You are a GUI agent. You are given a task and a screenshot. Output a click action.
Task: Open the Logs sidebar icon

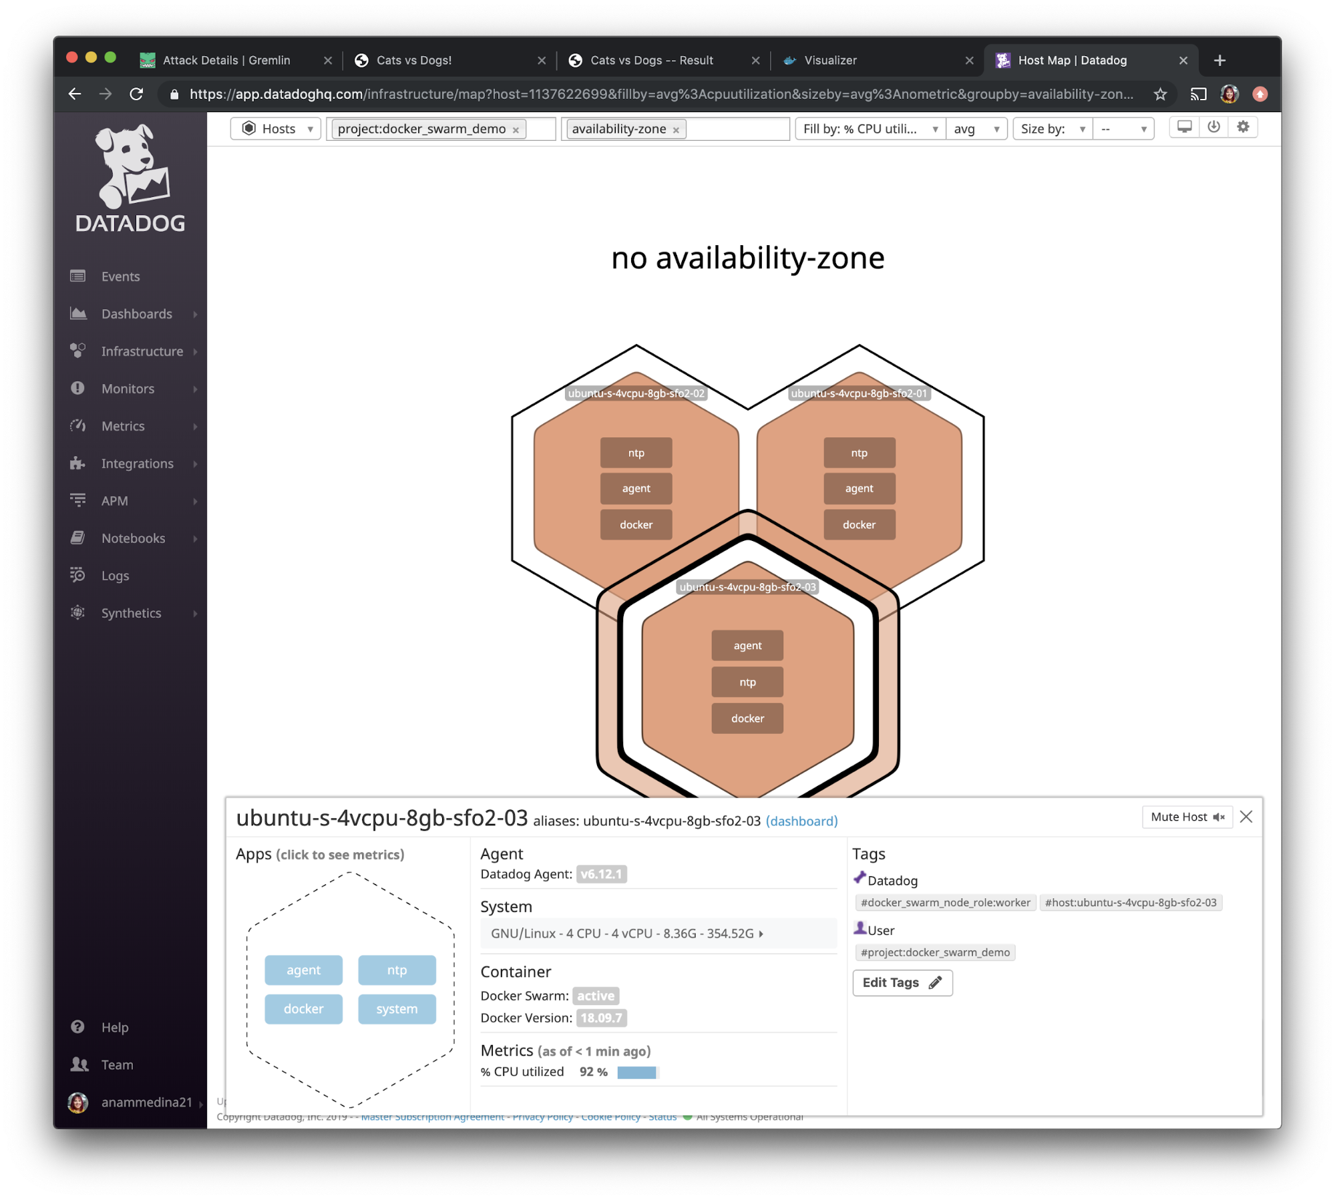point(78,575)
